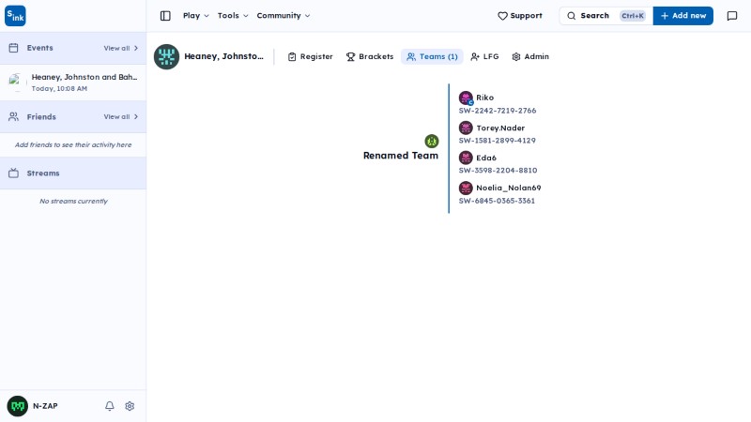Viewport: 751px width, 422px height.
Task: Click Noelia_Nolan69's avatar
Action: [466, 188]
